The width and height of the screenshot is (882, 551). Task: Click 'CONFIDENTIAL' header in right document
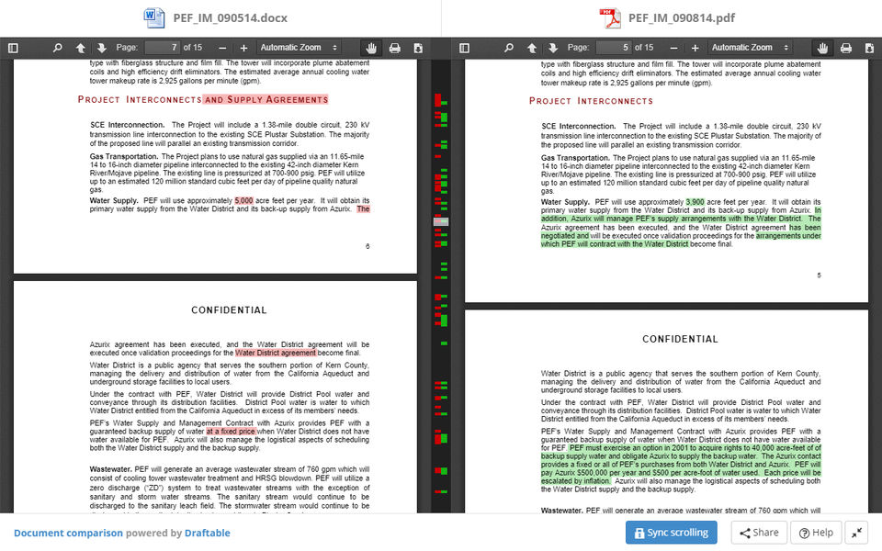coord(680,340)
